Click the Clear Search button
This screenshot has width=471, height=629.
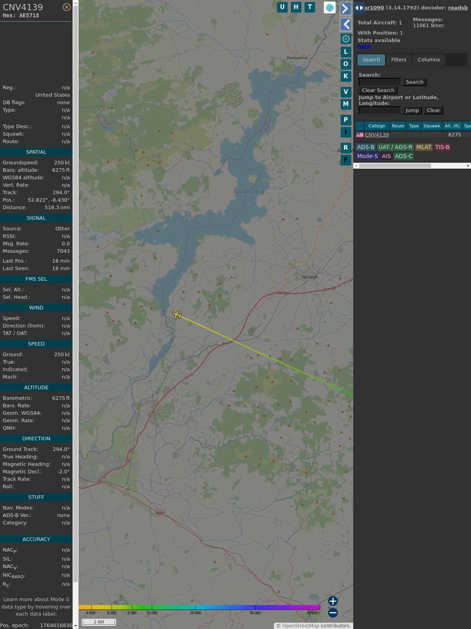[378, 90]
